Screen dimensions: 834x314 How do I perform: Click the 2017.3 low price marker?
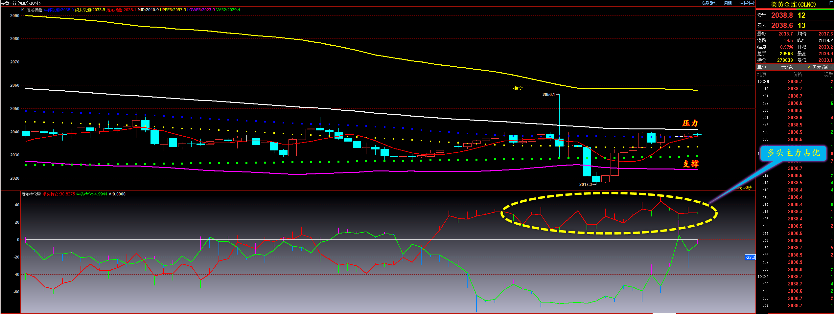pos(585,184)
